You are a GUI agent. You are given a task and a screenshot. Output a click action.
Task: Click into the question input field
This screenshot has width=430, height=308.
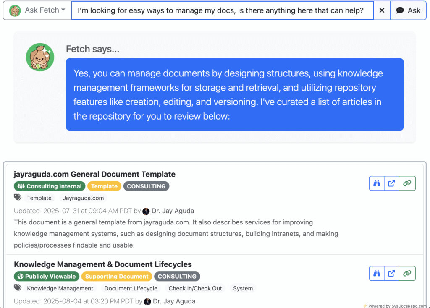pos(223,10)
